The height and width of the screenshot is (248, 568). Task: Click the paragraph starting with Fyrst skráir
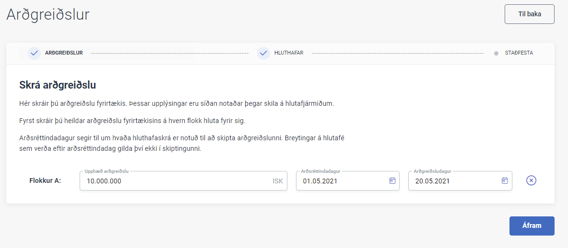click(x=132, y=121)
